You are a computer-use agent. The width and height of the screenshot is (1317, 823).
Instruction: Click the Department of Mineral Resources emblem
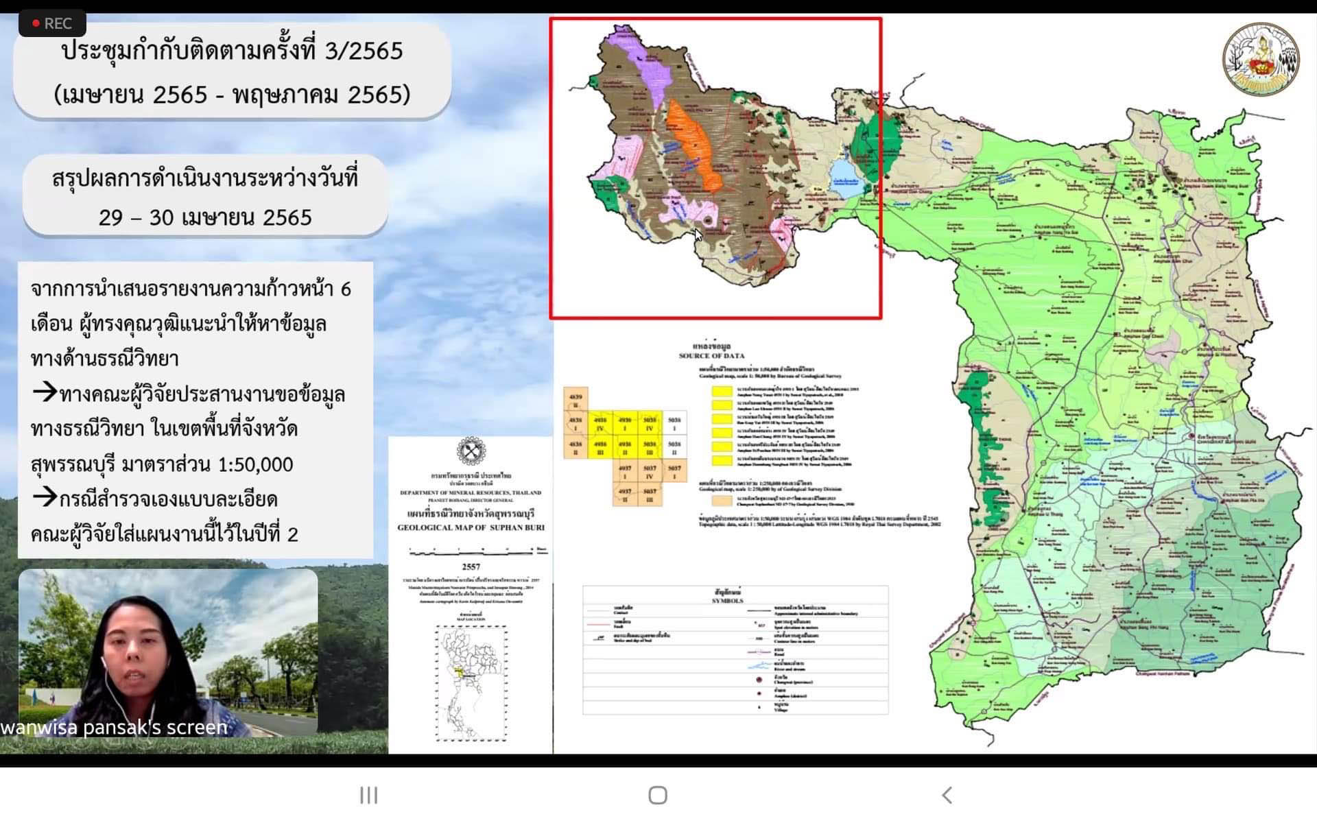tap(471, 452)
